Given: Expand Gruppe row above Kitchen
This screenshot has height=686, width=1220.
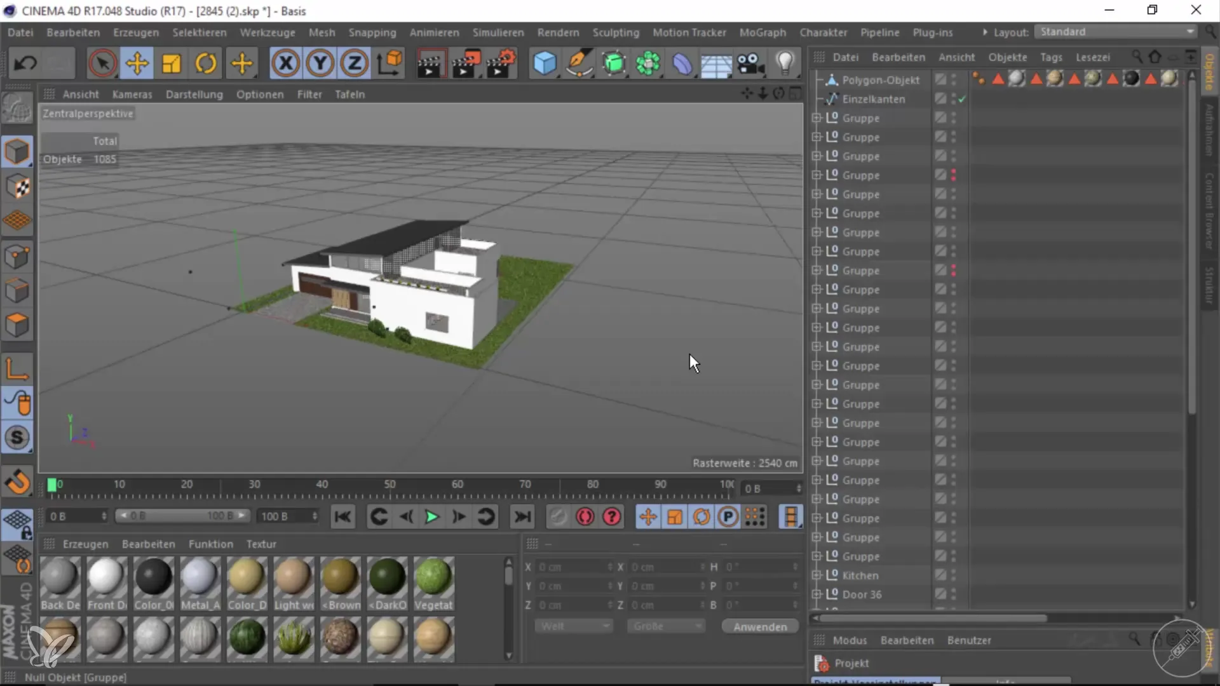Looking at the screenshot, I should coord(817,556).
